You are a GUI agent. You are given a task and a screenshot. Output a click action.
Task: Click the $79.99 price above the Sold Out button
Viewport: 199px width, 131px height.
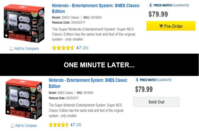point(144,89)
